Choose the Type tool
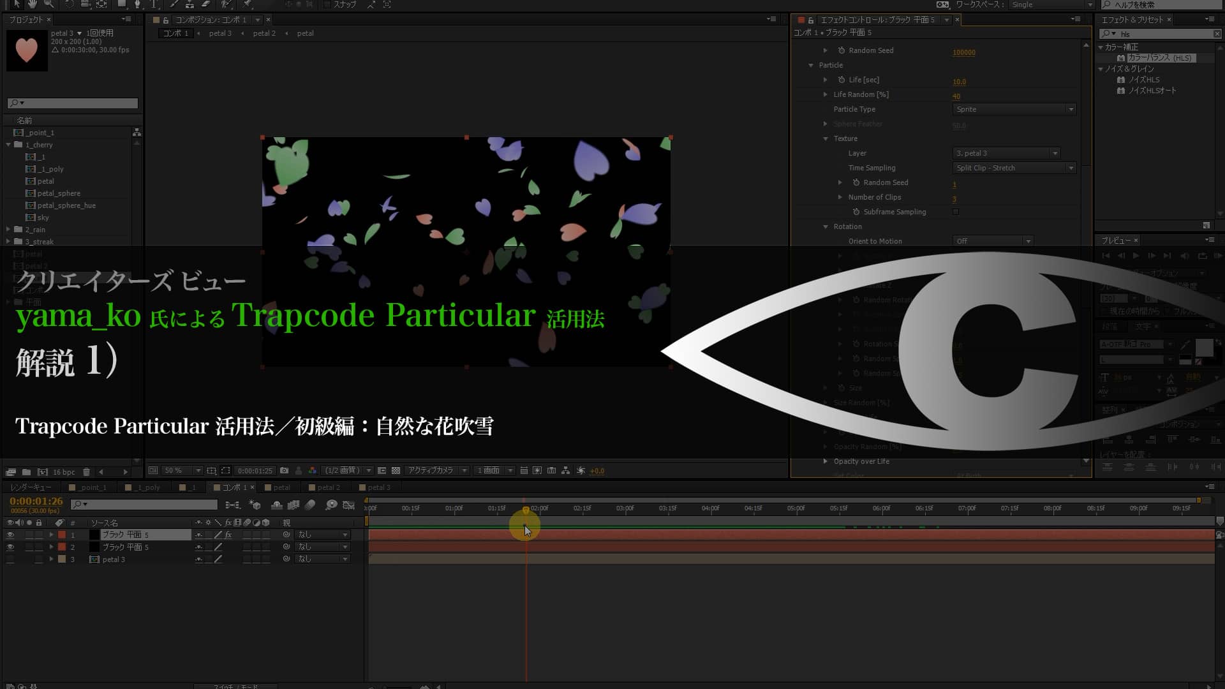This screenshot has height=689, width=1225. 154,5
